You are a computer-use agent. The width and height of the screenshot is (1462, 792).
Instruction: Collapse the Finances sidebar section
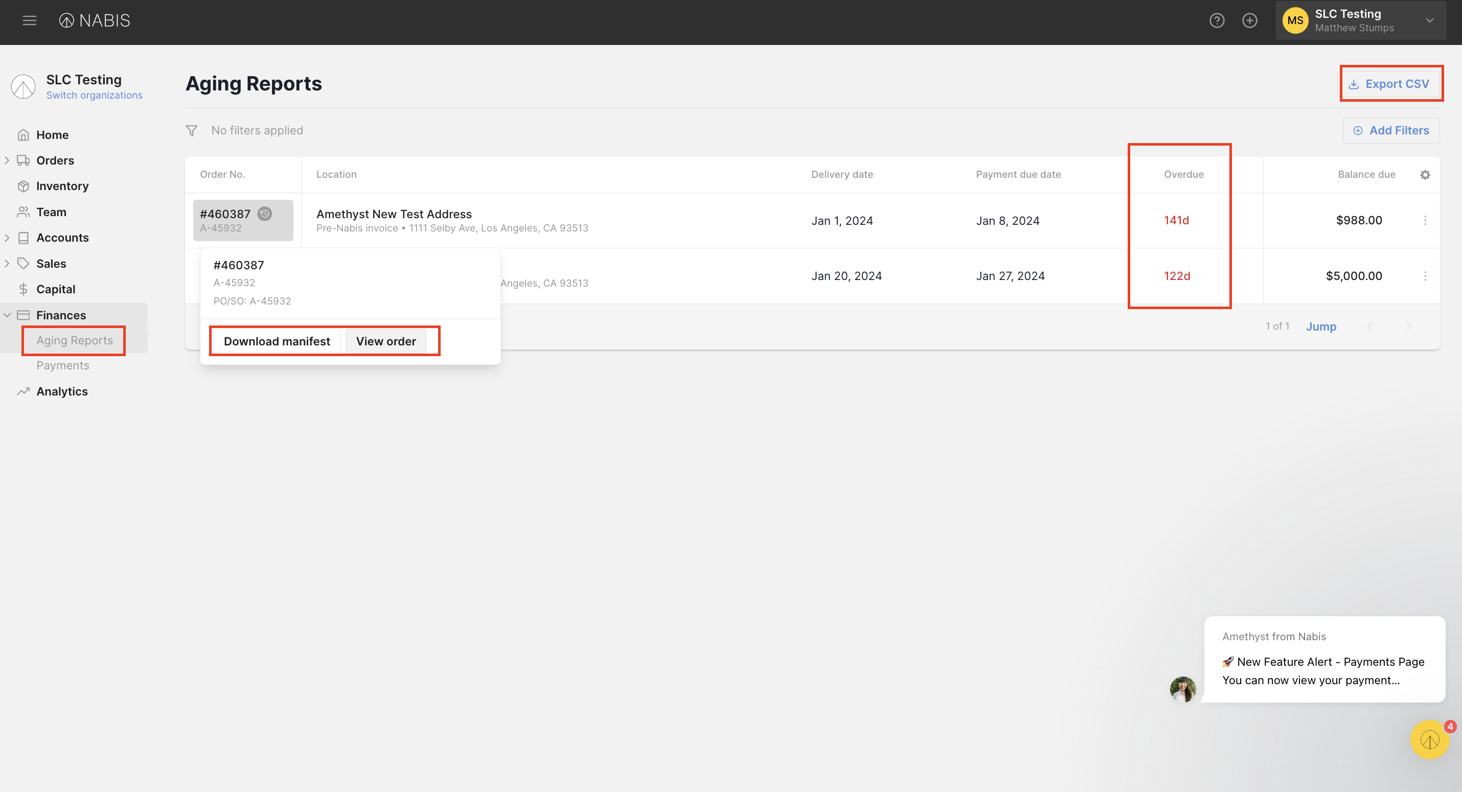(7, 315)
